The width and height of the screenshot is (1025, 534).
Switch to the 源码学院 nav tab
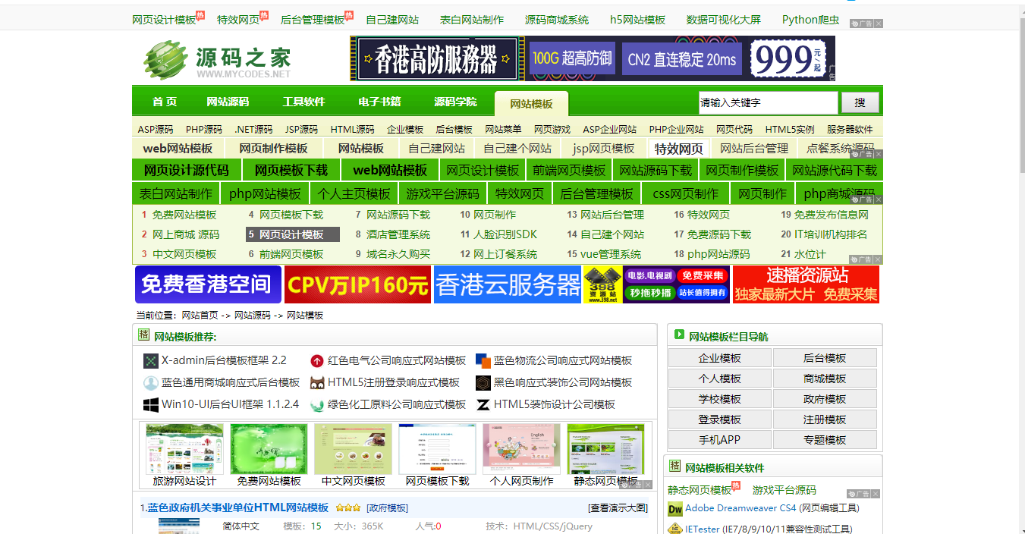pos(455,102)
